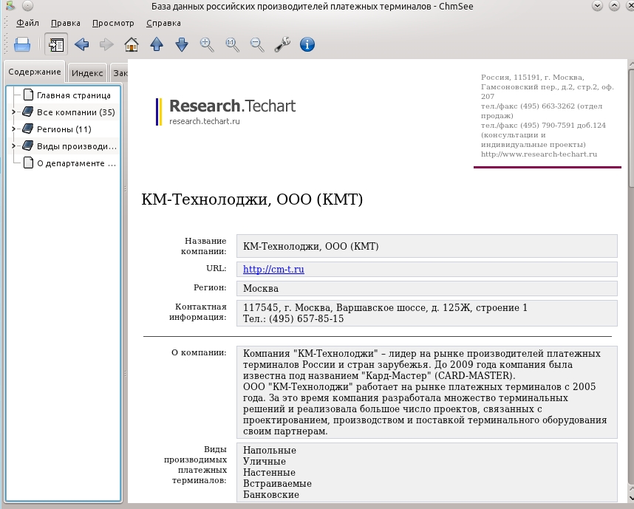Click the Уличные terminal type
634x509 pixels.
coord(264,461)
